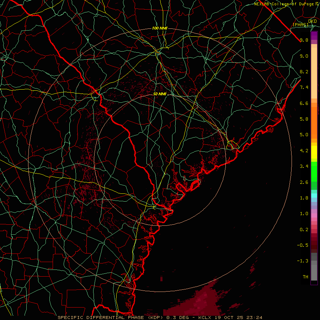320x320 pixels.
Task: Click the 0.2 value on color scale
Action: (304, 230)
